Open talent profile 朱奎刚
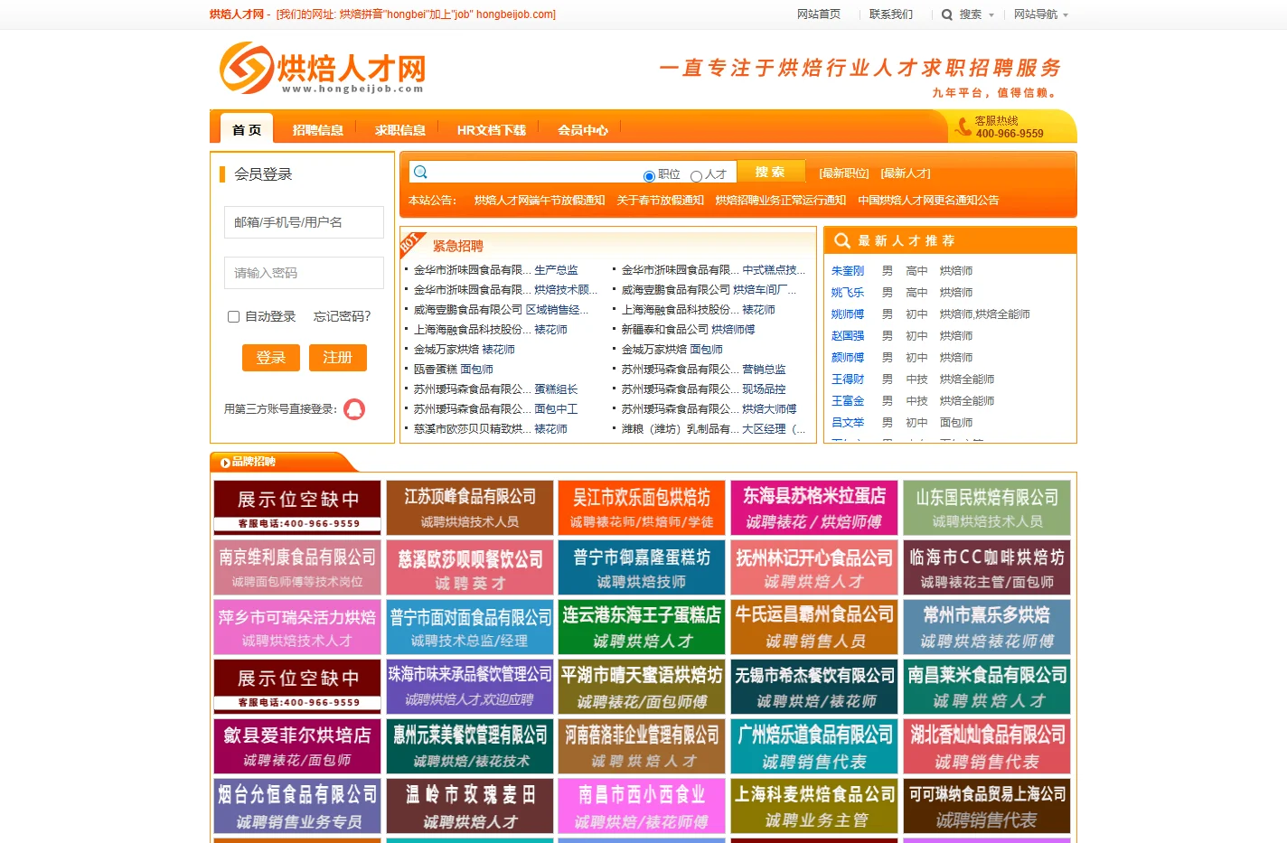 [848, 271]
